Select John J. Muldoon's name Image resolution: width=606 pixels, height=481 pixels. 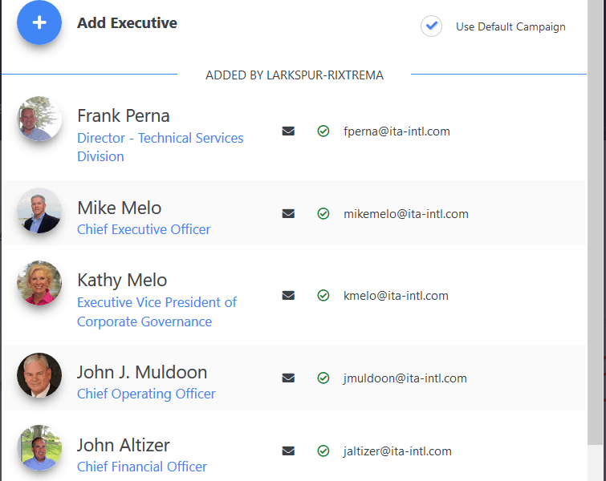click(x=142, y=372)
